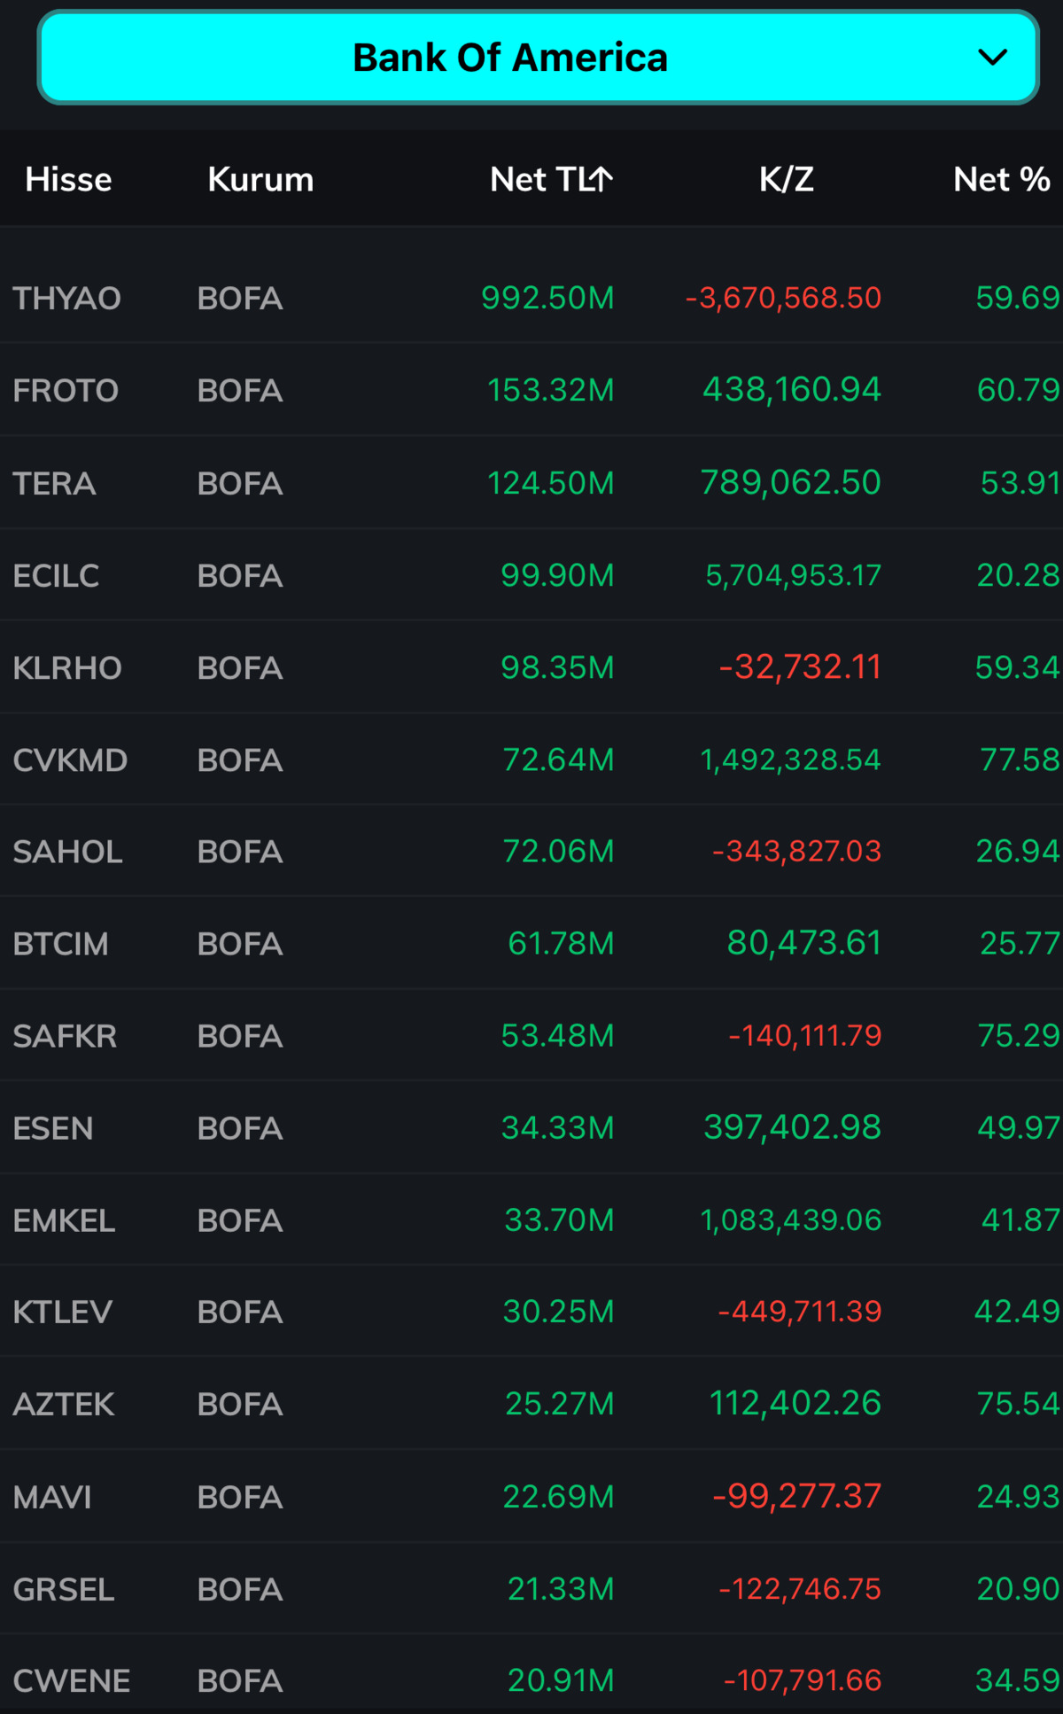Open the Bank Of America institution dropdown
Image resolution: width=1063 pixels, height=1714 pixels.
click(x=538, y=58)
